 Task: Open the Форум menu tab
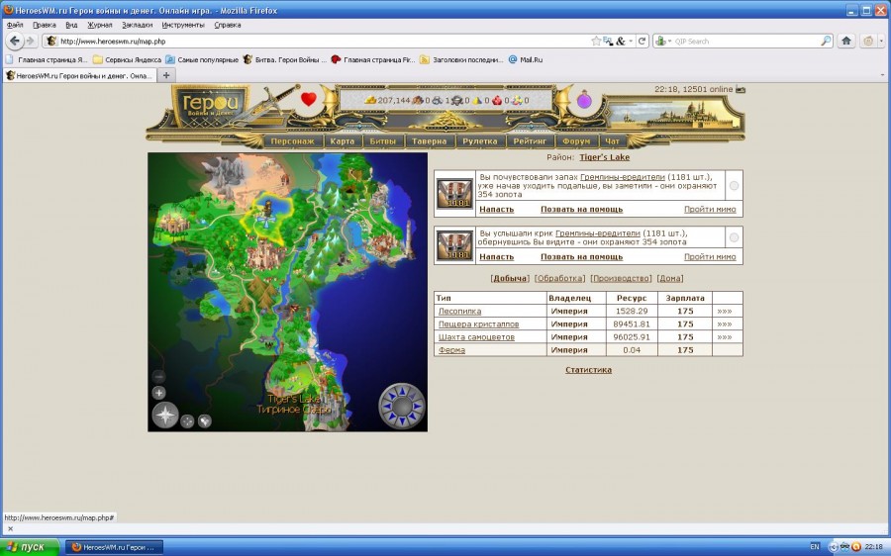point(576,141)
